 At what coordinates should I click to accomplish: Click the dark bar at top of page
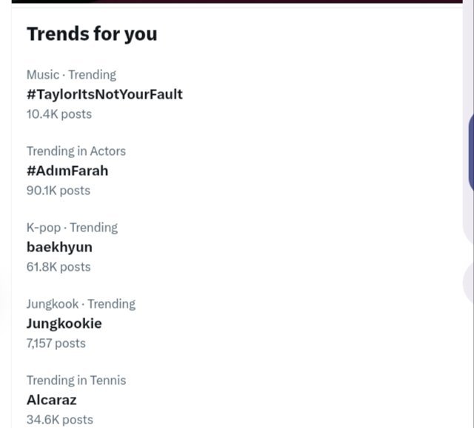(x=237, y=1)
